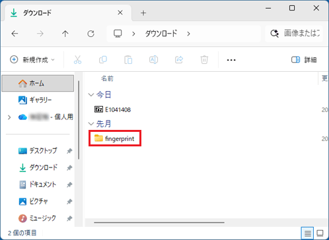This screenshot has height=240, width=329.
Task: Click pin icon beside ダウンロード sidebar item
Action: click(x=69, y=167)
